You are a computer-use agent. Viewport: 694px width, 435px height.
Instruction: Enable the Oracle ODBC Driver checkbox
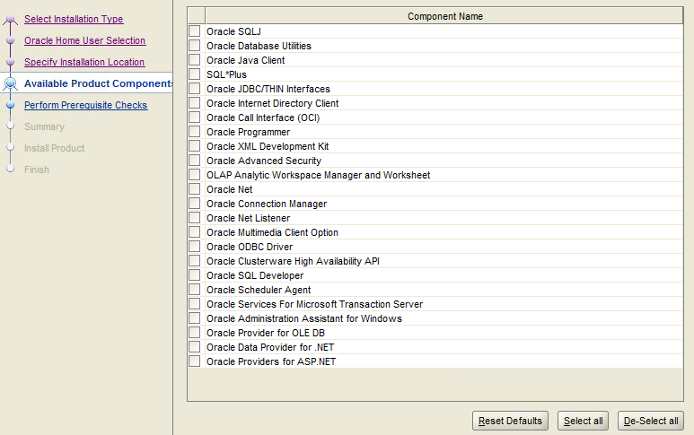point(194,247)
